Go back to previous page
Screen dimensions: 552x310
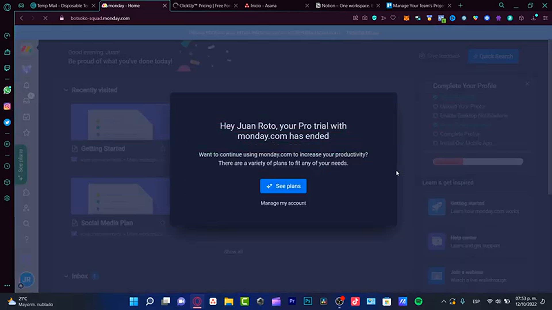pyautogui.click(x=22, y=18)
